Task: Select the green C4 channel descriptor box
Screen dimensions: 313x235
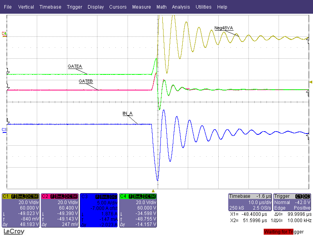Action: coord(138,210)
